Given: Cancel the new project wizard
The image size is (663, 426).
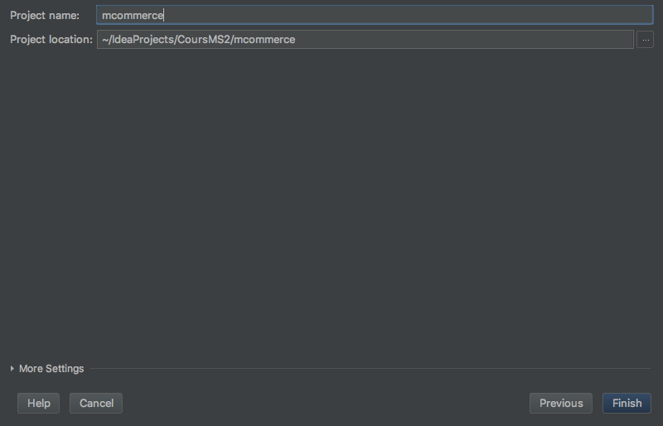Looking at the screenshot, I should point(96,403).
